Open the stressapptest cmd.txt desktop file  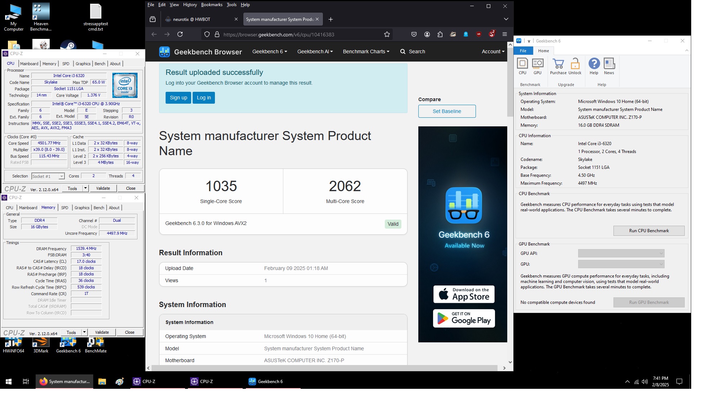tap(96, 17)
